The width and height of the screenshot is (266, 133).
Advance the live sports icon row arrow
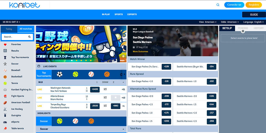(x=124, y=74)
